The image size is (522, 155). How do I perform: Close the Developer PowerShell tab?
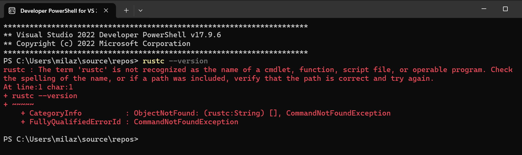click(x=106, y=11)
